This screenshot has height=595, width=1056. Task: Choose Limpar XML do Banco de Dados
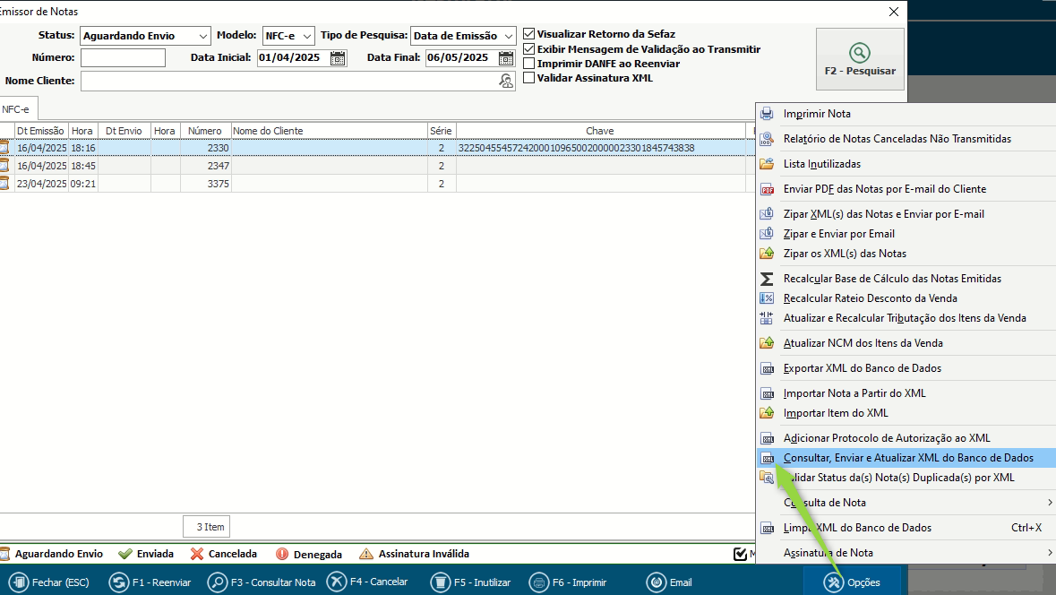(x=857, y=528)
